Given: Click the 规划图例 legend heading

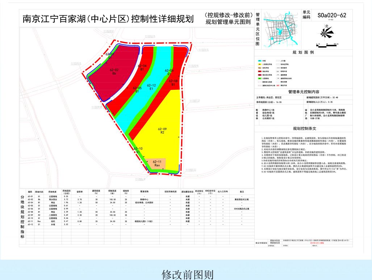Looking at the screenshot, I should click(x=303, y=52).
